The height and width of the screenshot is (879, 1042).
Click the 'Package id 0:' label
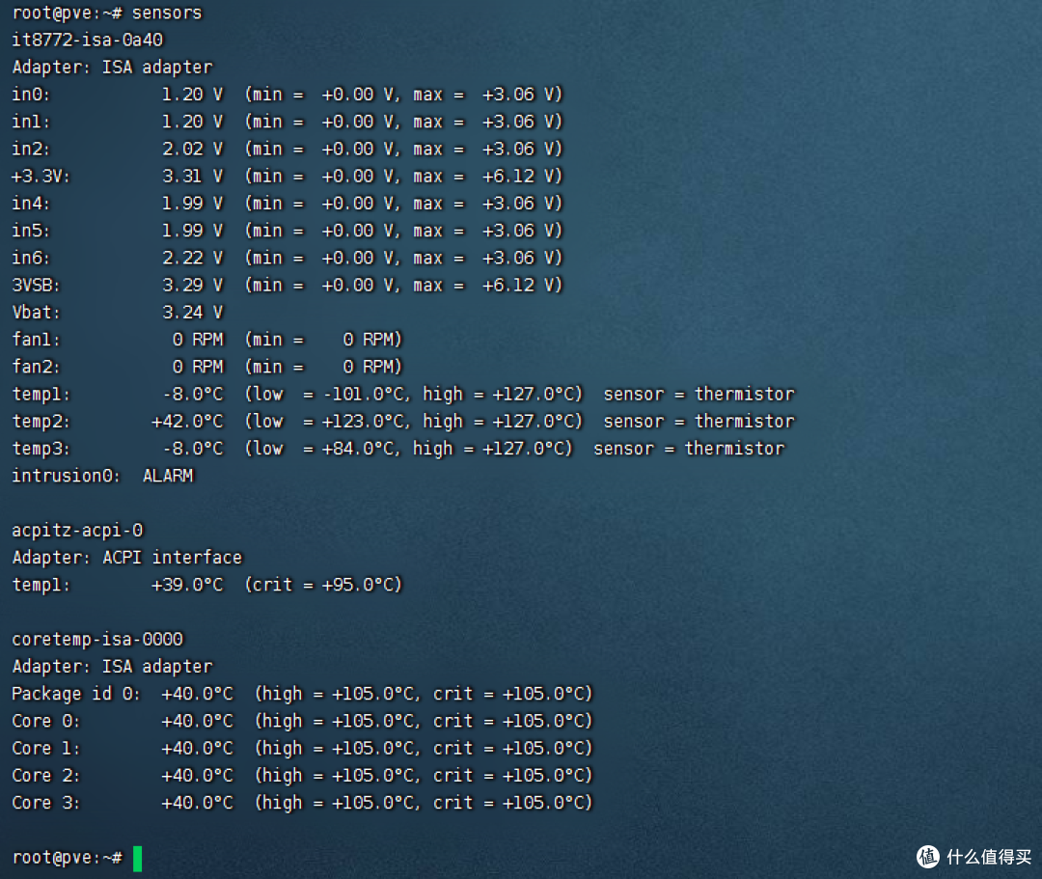coord(76,694)
